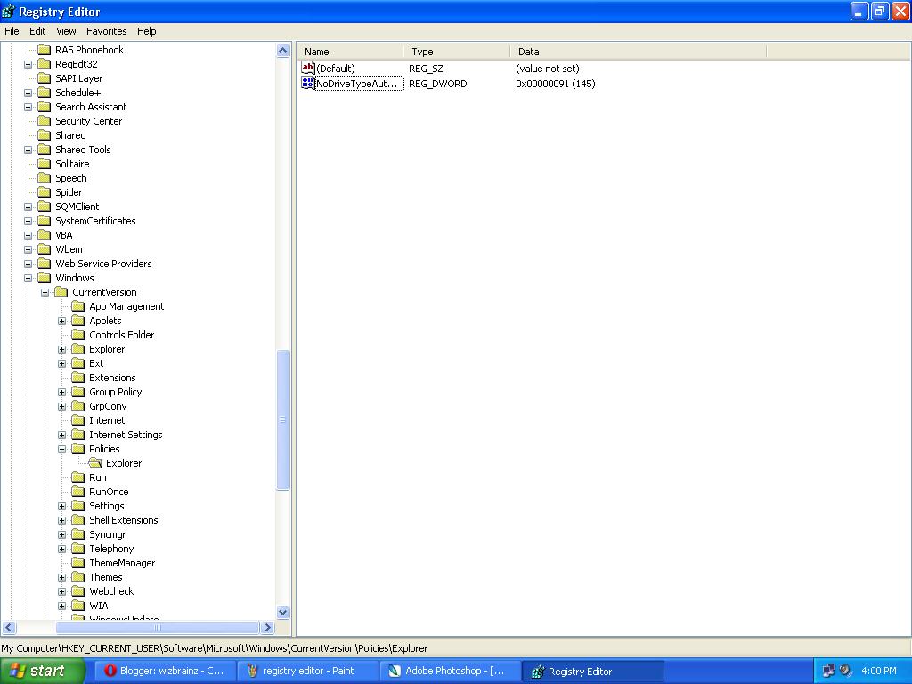Select the Themes key label
Image resolution: width=912 pixels, height=684 pixels.
pyautogui.click(x=106, y=577)
